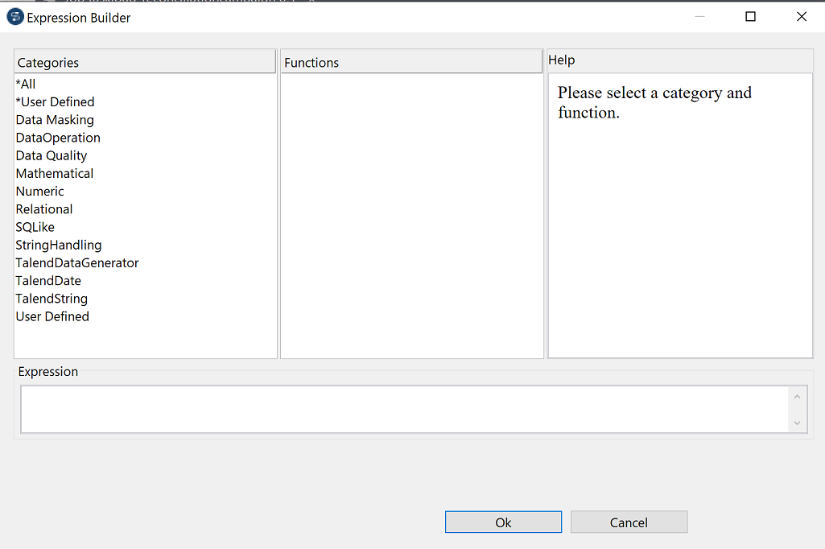Select the TalendString category

52,298
